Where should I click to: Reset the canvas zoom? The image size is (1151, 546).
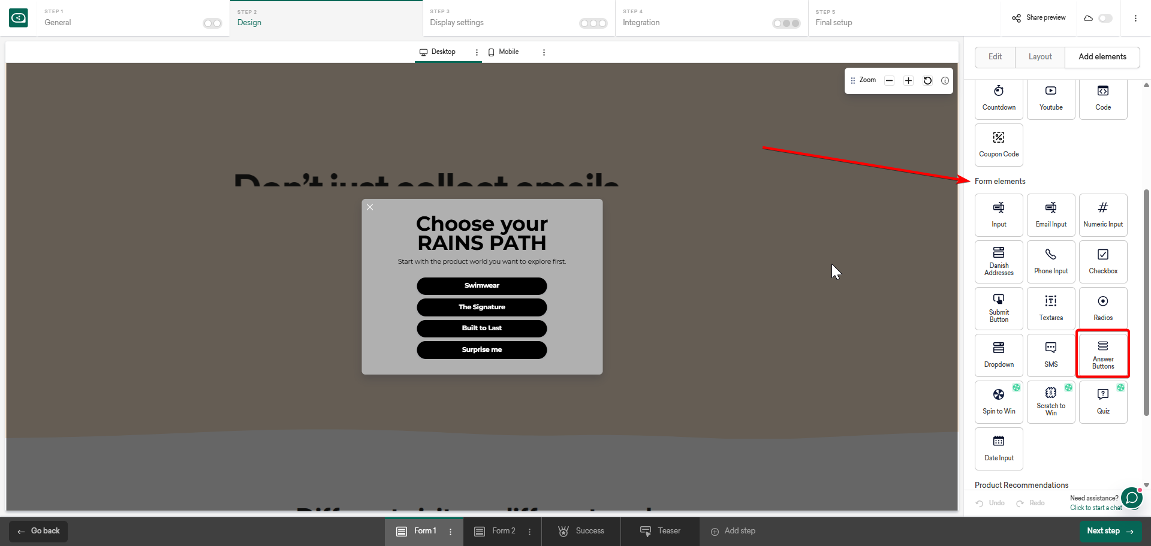[x=927, y=81]
